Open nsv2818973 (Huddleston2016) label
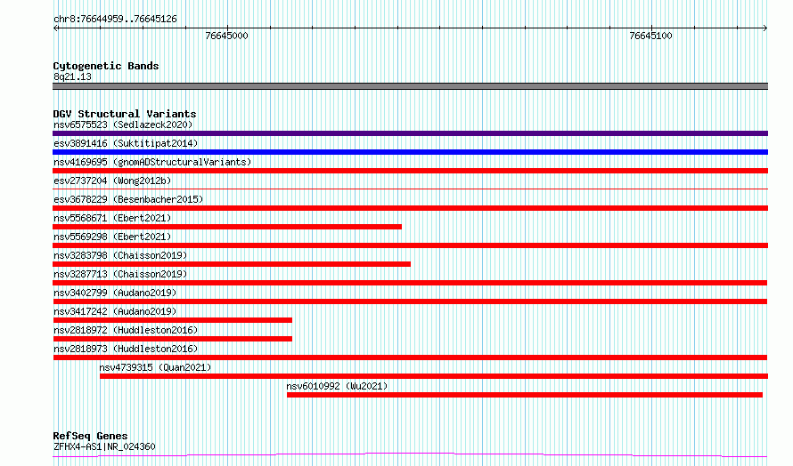 coord(126,349)
